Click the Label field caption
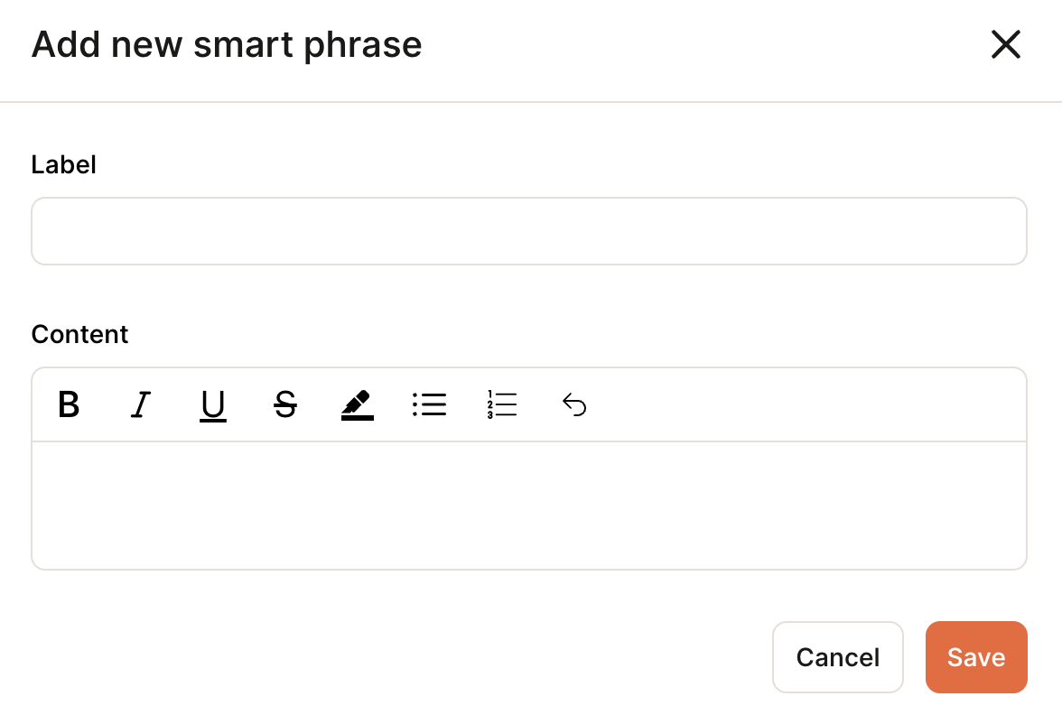Screen dimensions: 1062x715 63,164
